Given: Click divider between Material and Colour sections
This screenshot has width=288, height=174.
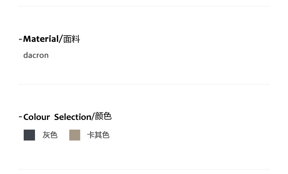Looking at the screenshot, I should (x=144, y=84).
